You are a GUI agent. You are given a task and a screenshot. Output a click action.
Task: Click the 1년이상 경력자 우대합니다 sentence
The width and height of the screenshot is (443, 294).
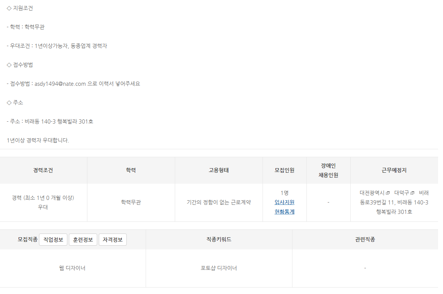pyautogui.click(x=37, y=140)
